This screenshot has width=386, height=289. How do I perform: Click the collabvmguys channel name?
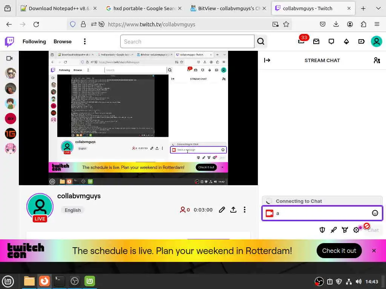click(x=79, y=196)
